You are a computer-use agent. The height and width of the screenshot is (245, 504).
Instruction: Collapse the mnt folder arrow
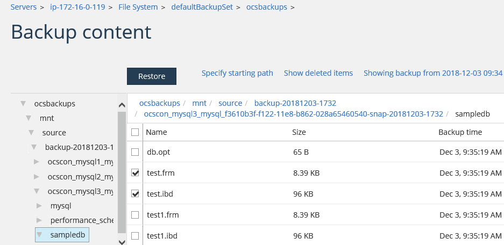coord(29,118)
